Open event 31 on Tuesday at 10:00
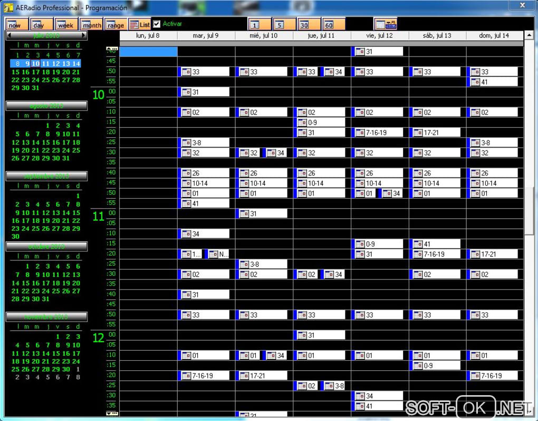This screenshot has width=538, height=421. point(204,92)
